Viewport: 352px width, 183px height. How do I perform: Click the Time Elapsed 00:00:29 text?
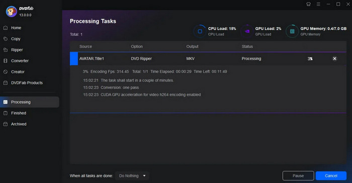171,71
